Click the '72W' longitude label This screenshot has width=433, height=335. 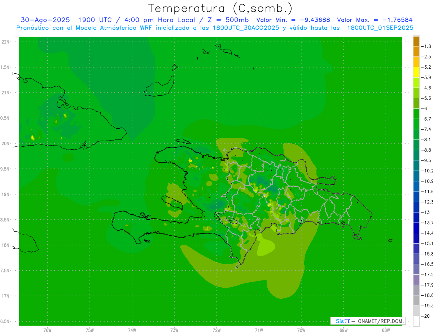click(x=216, y=330)
